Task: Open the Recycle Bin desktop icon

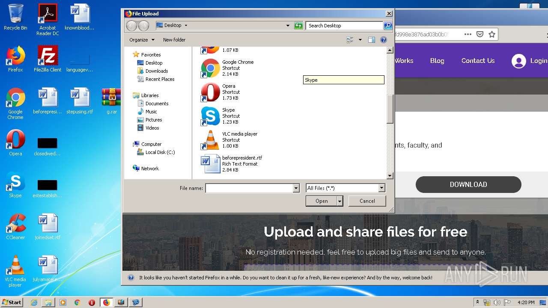Action: coord(15,17)
